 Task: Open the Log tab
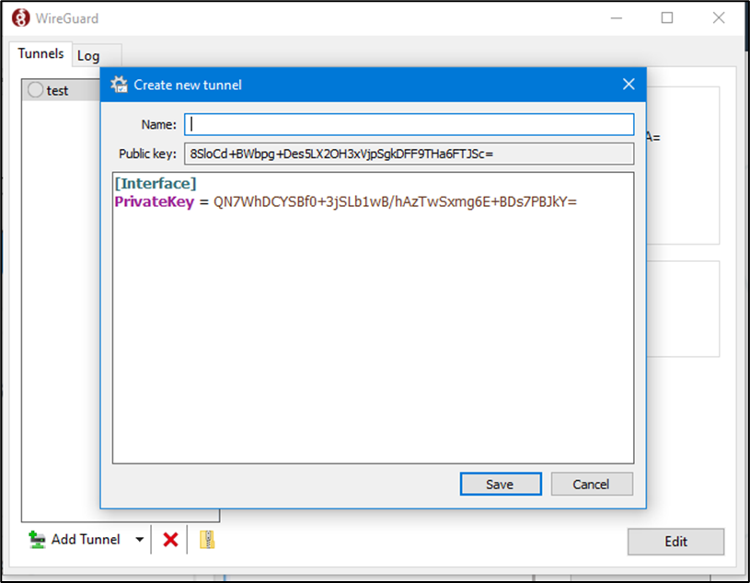(88, 55)
